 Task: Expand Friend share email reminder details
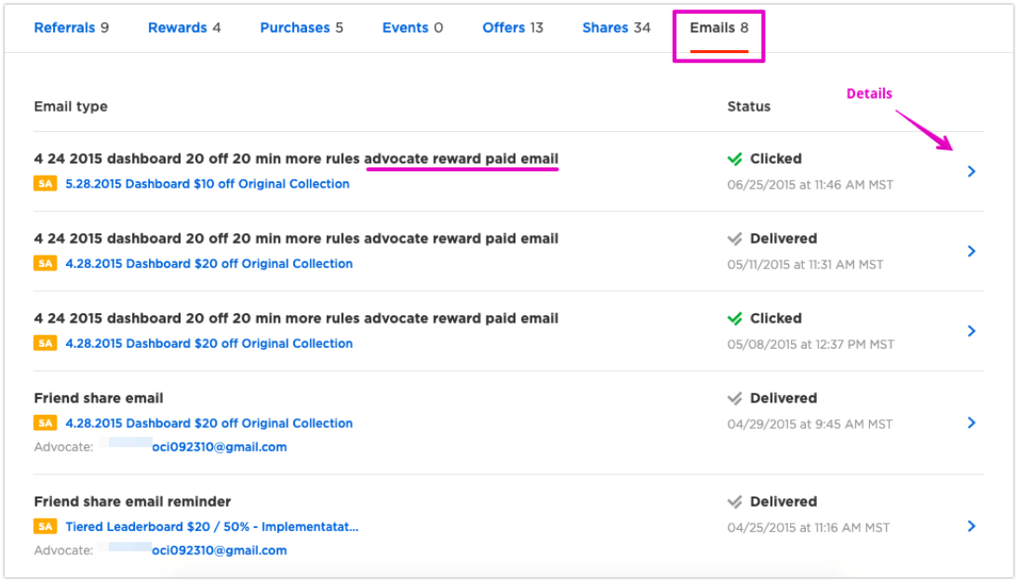click(971, 526)
